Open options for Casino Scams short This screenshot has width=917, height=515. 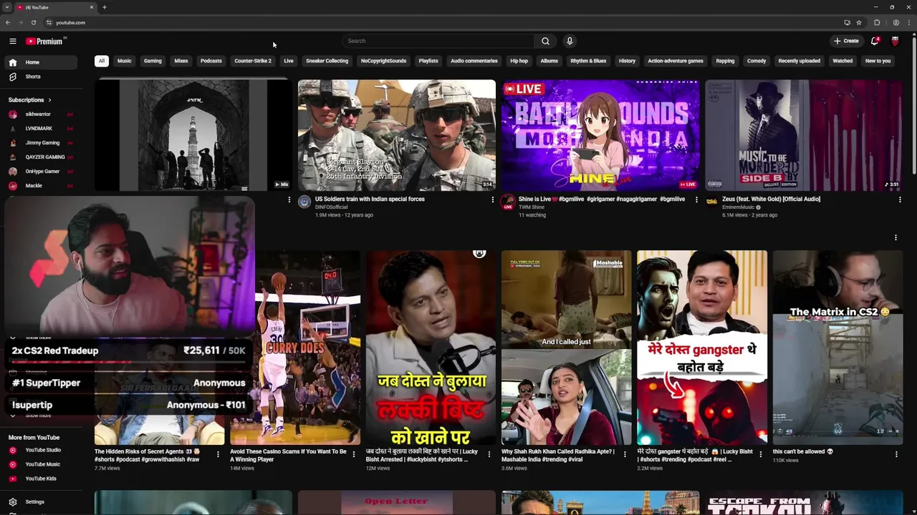(354, 454)
